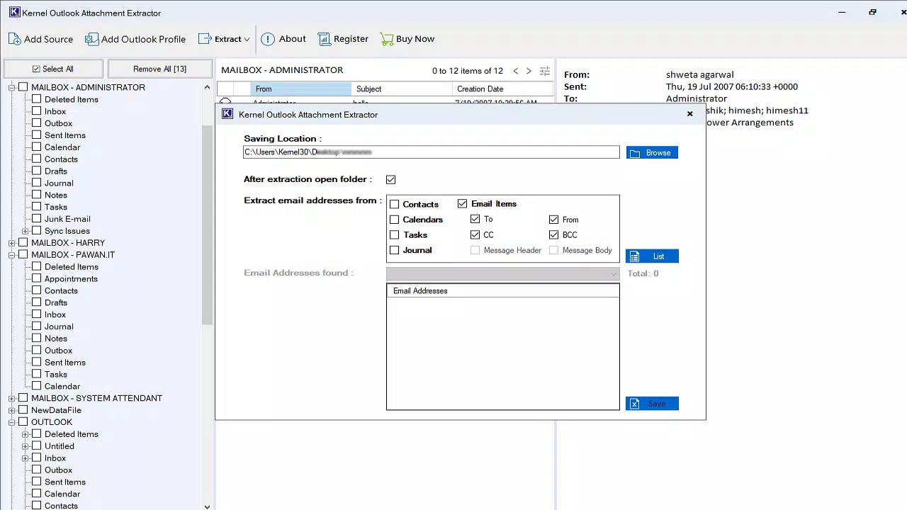907x510 pixels.
Task: Expand the Sync Issues folder
Action: 26,232
